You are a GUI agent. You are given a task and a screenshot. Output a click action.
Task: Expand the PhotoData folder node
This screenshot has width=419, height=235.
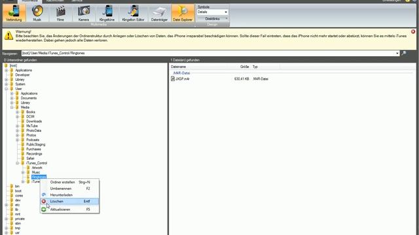tap(18, 131)
